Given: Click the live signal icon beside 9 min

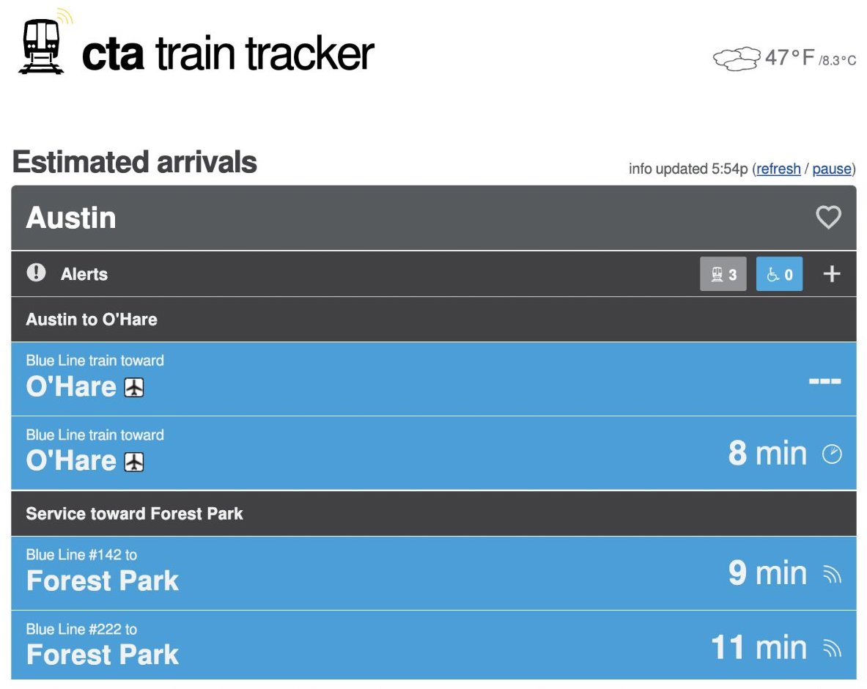Looking at the screenshot, I should tap(832, 574).
